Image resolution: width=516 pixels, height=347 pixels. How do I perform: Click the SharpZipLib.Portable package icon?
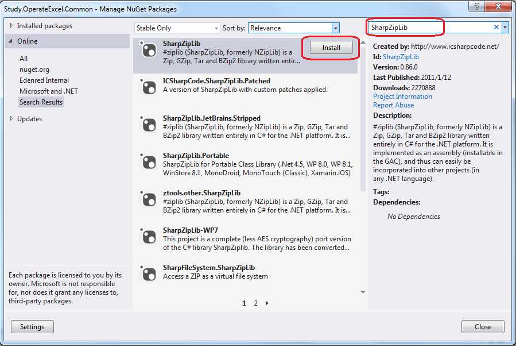149,162
